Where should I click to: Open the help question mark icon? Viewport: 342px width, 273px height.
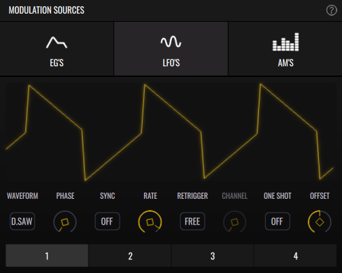331,10
